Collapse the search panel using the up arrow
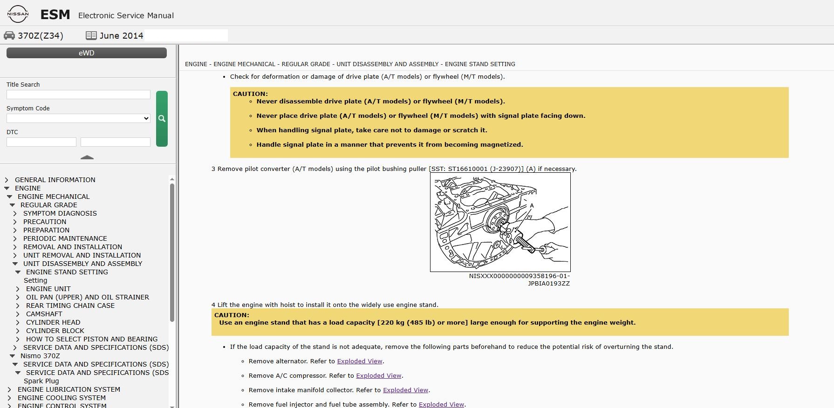834x408 pixels. 87,157
